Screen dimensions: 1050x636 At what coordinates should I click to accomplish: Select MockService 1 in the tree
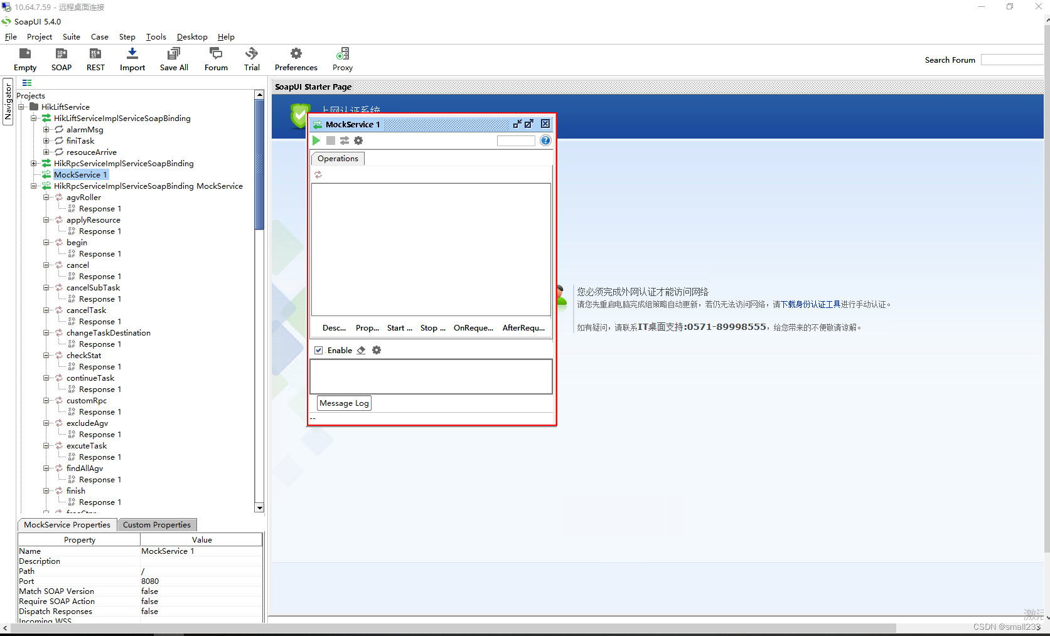(80, 174)
